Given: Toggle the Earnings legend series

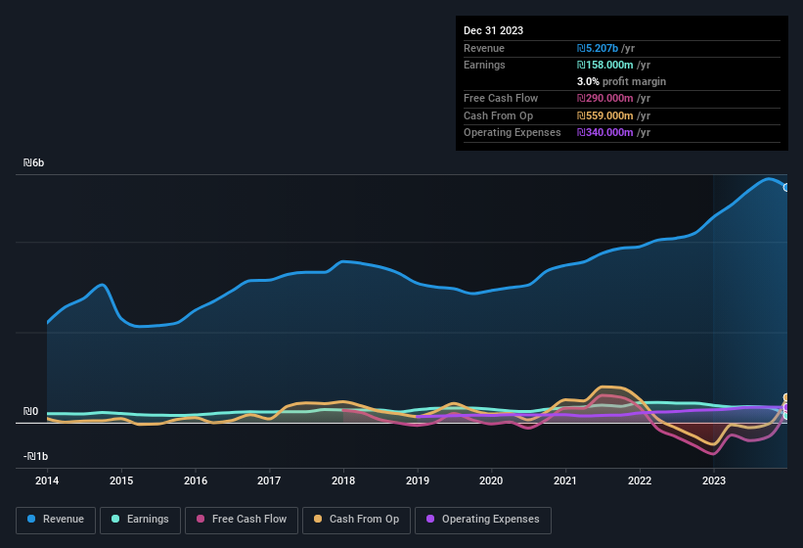Looking at the screenshot, I should [x=139, y=520].
